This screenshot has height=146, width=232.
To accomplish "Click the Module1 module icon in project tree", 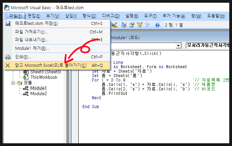I will point(26,88).
